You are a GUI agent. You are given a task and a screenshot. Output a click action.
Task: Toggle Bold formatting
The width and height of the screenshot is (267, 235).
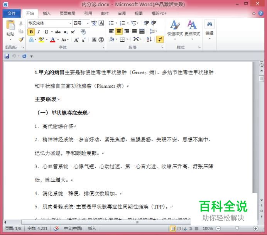pyautogui.click(x=31, y=32)
